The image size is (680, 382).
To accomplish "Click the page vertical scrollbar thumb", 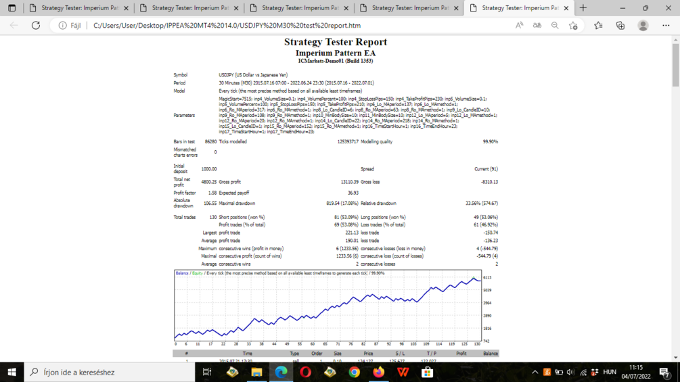I will [x=676, y=65].
